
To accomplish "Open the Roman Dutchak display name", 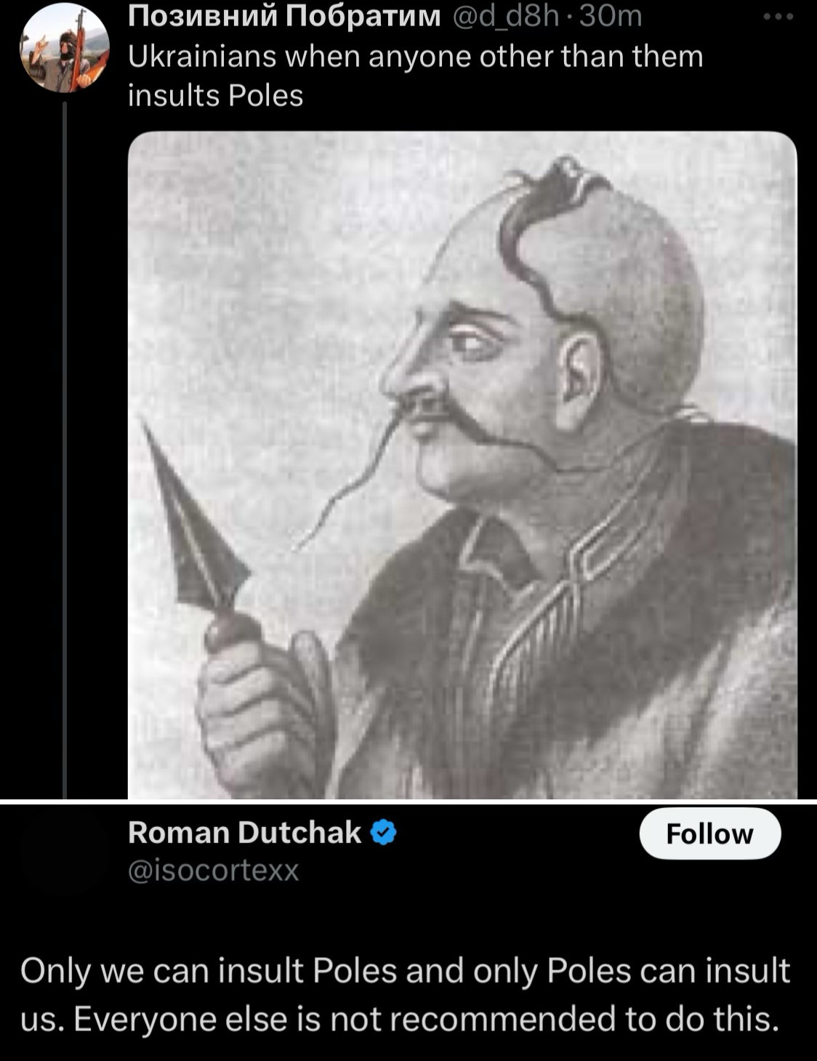I will (245, 833).
